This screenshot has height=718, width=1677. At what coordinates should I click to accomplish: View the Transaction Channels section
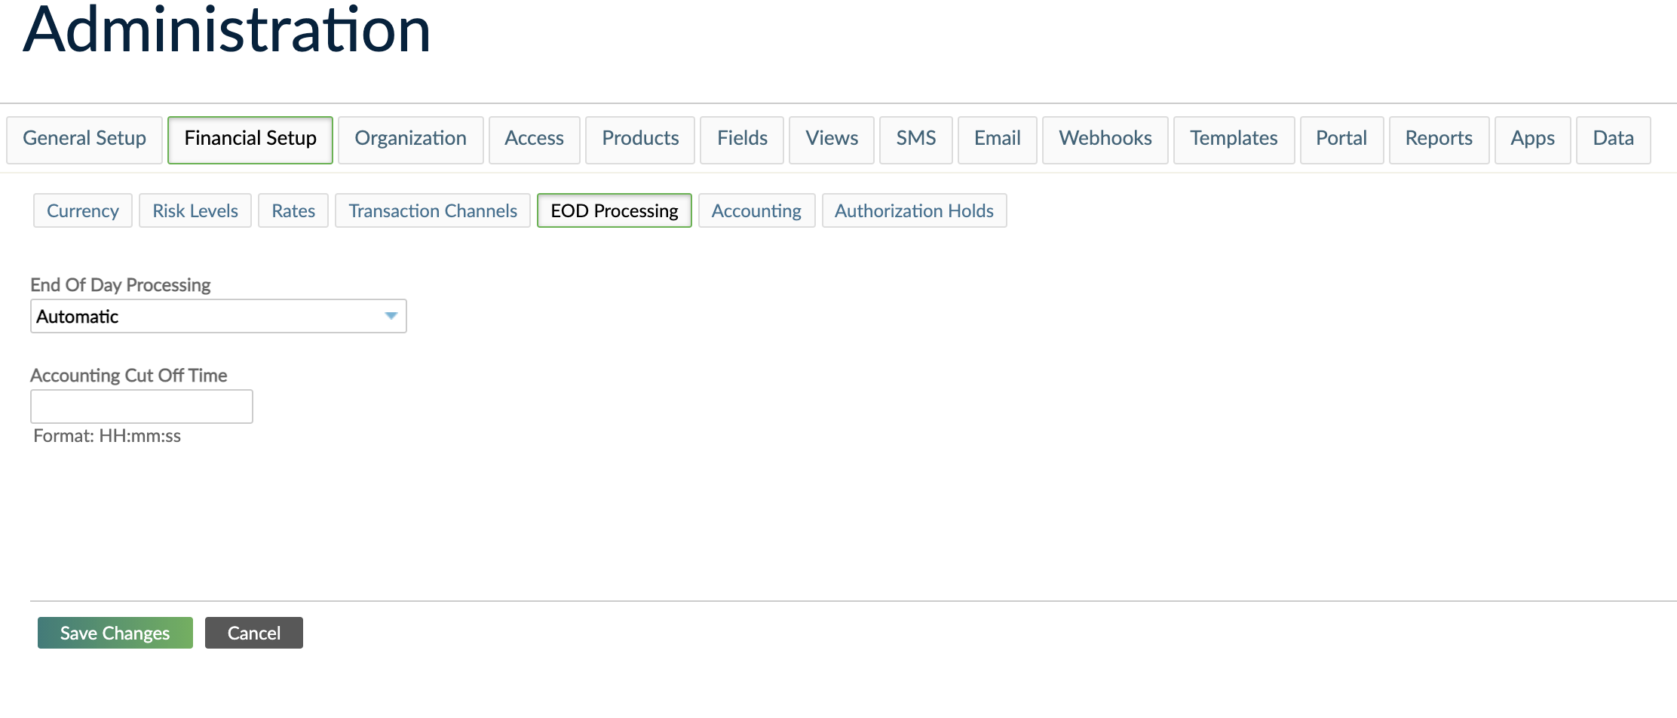[432, 210]
